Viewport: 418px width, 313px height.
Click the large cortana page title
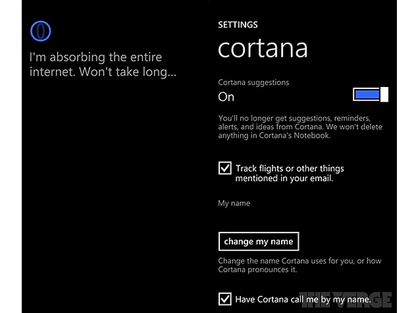click(263, 49)
